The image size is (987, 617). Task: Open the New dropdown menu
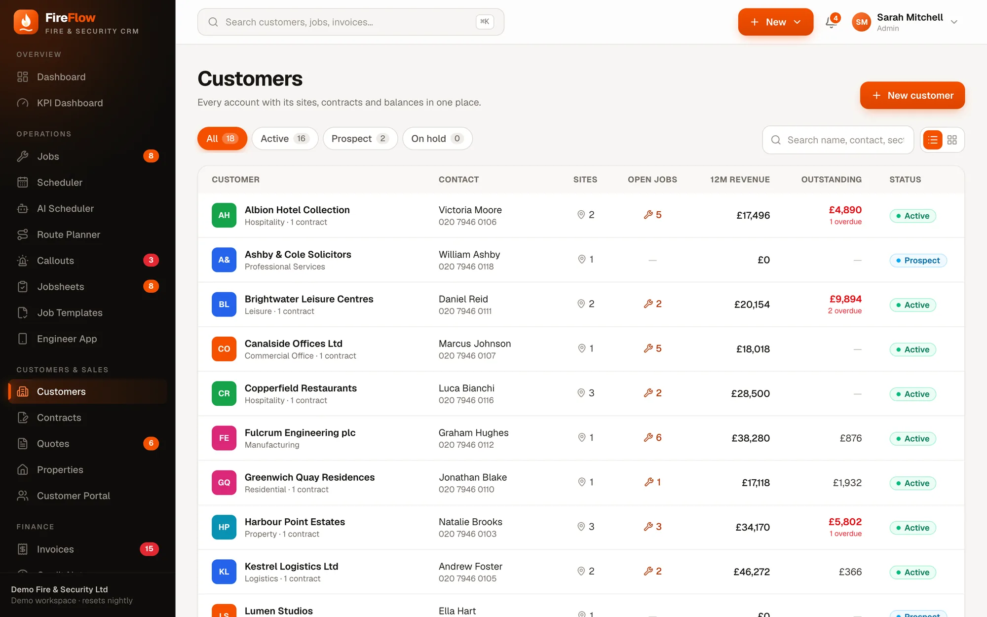click(x=775, y=22)
